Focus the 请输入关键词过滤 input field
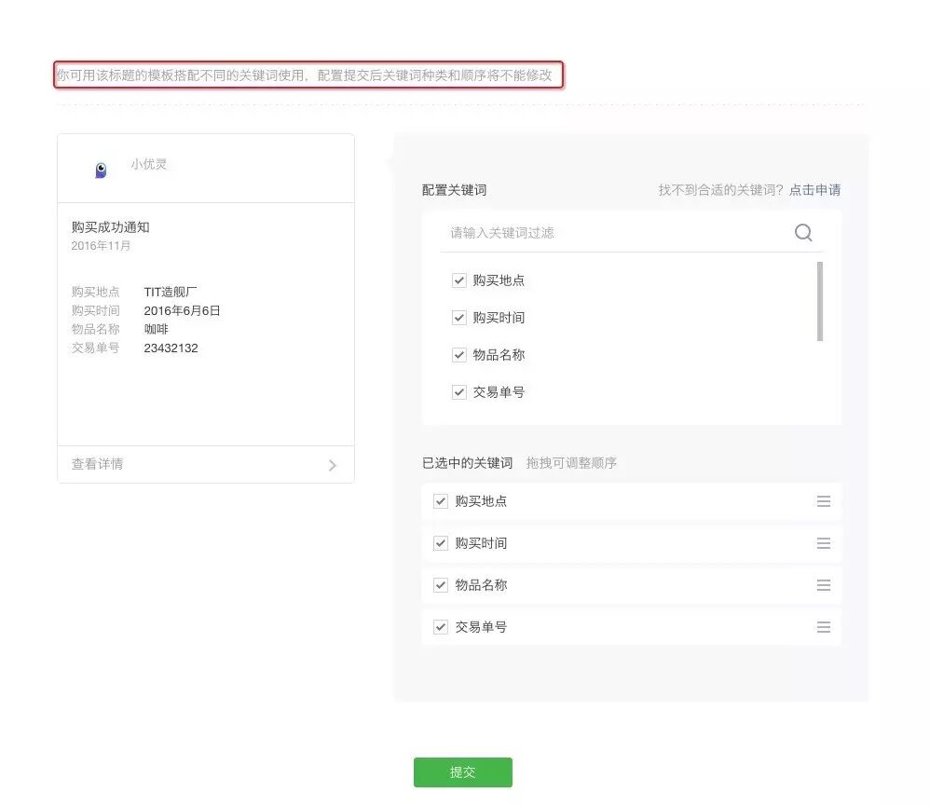This screenshot has height=806, width=930. click(617, 233)
